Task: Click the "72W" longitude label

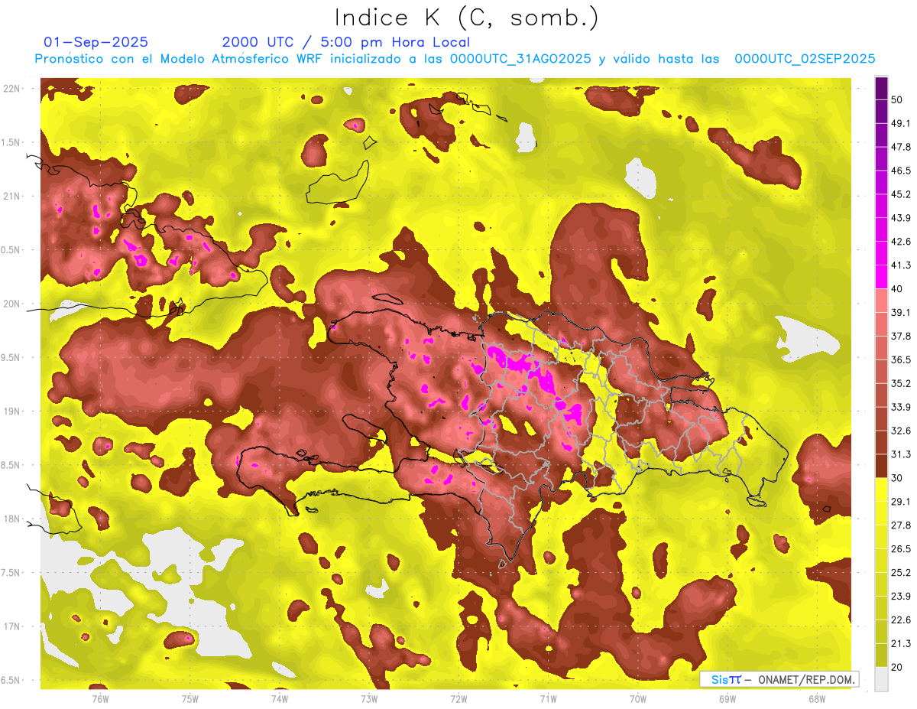Action: point(458,698)
